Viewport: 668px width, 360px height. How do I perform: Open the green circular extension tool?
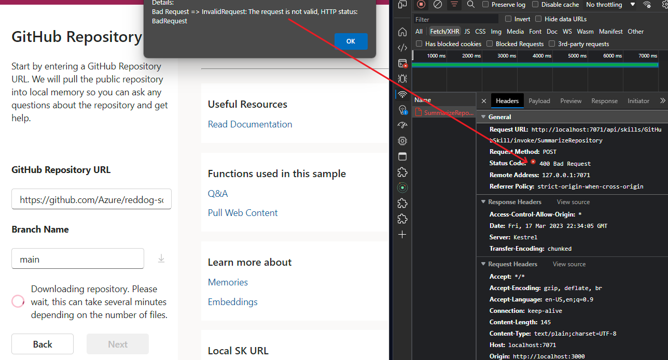coord(402,188)
